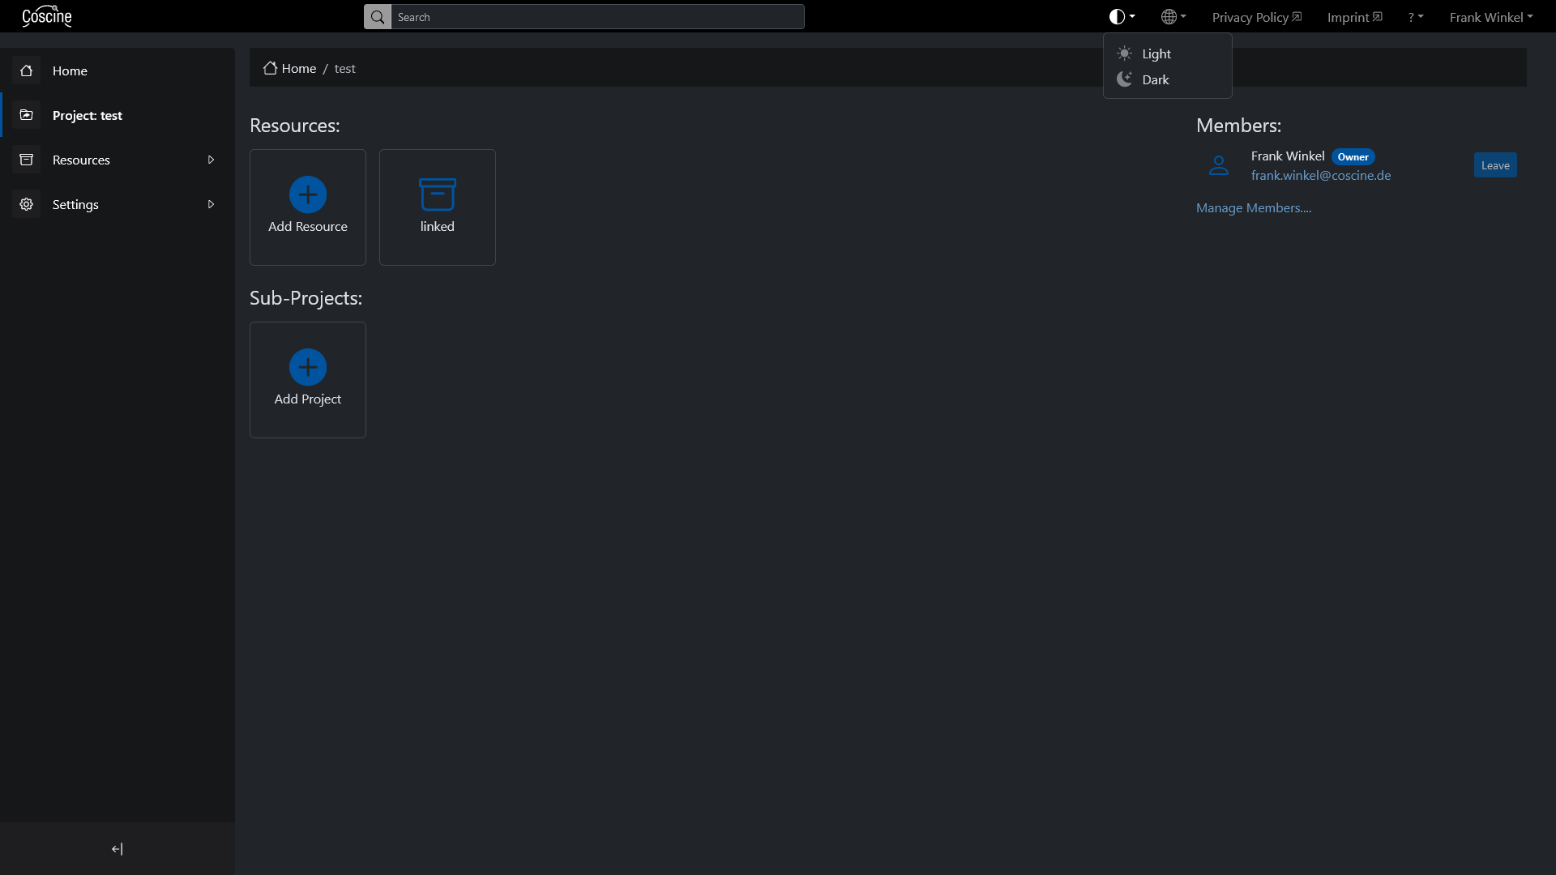This screenshot has height=875, width=1556.
Task: Click the Owner badge
Action: pos(1353,157)
